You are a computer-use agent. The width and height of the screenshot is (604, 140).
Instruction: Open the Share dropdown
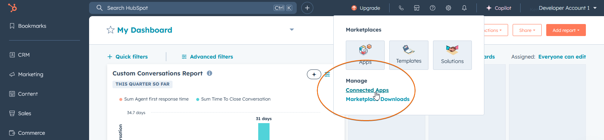point(527,30)
